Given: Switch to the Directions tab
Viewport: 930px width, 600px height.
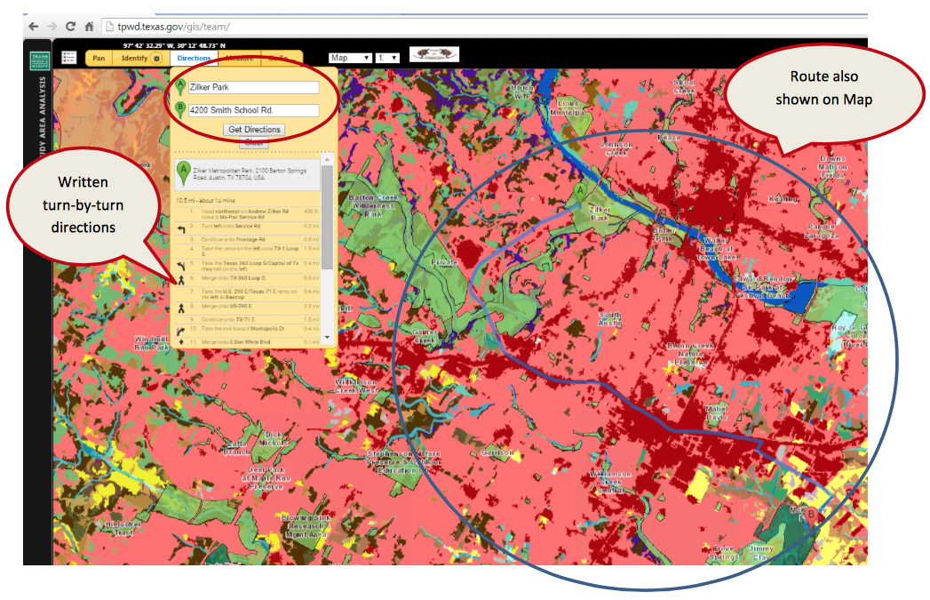Looking at the screenshot, I should 194,59.
